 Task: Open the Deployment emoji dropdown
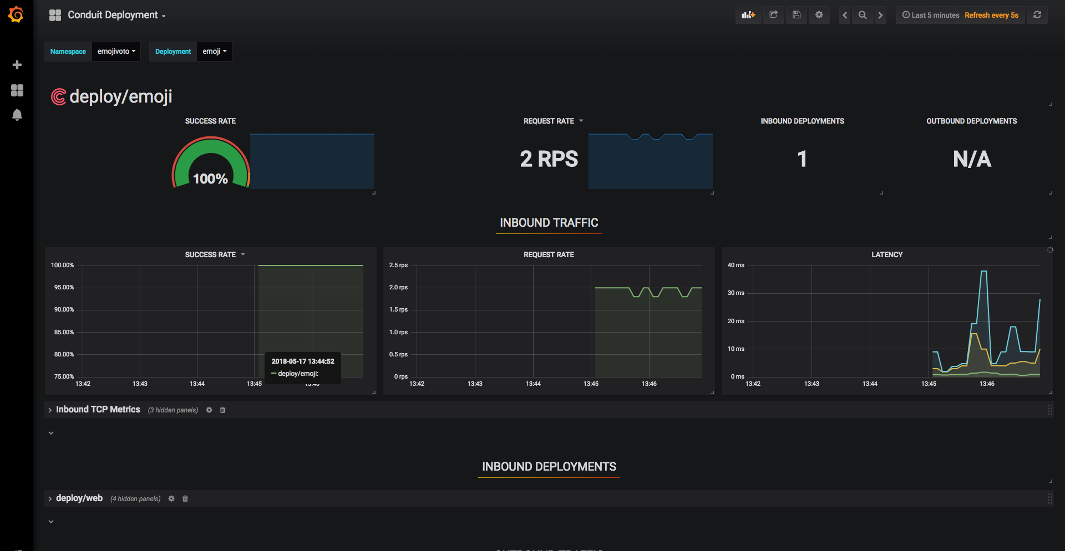215,52
